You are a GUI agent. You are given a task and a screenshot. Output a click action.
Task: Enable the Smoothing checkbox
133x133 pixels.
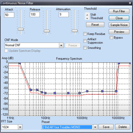tap(85, 48)
